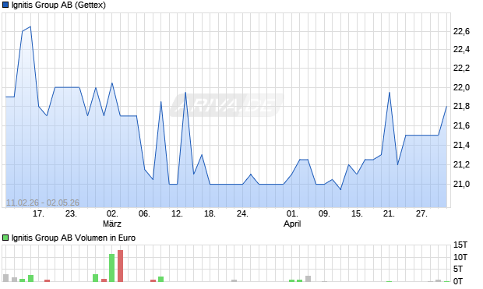Click the '01.' date label above April
This screenshot has width=483, height=289.
coord(292,213)
